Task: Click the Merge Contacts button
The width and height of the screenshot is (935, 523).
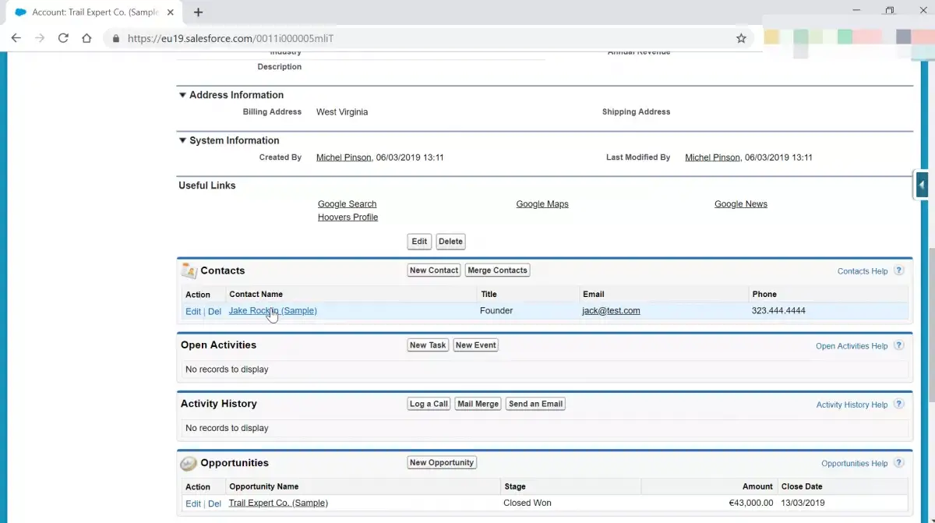Action: [498, 270]
